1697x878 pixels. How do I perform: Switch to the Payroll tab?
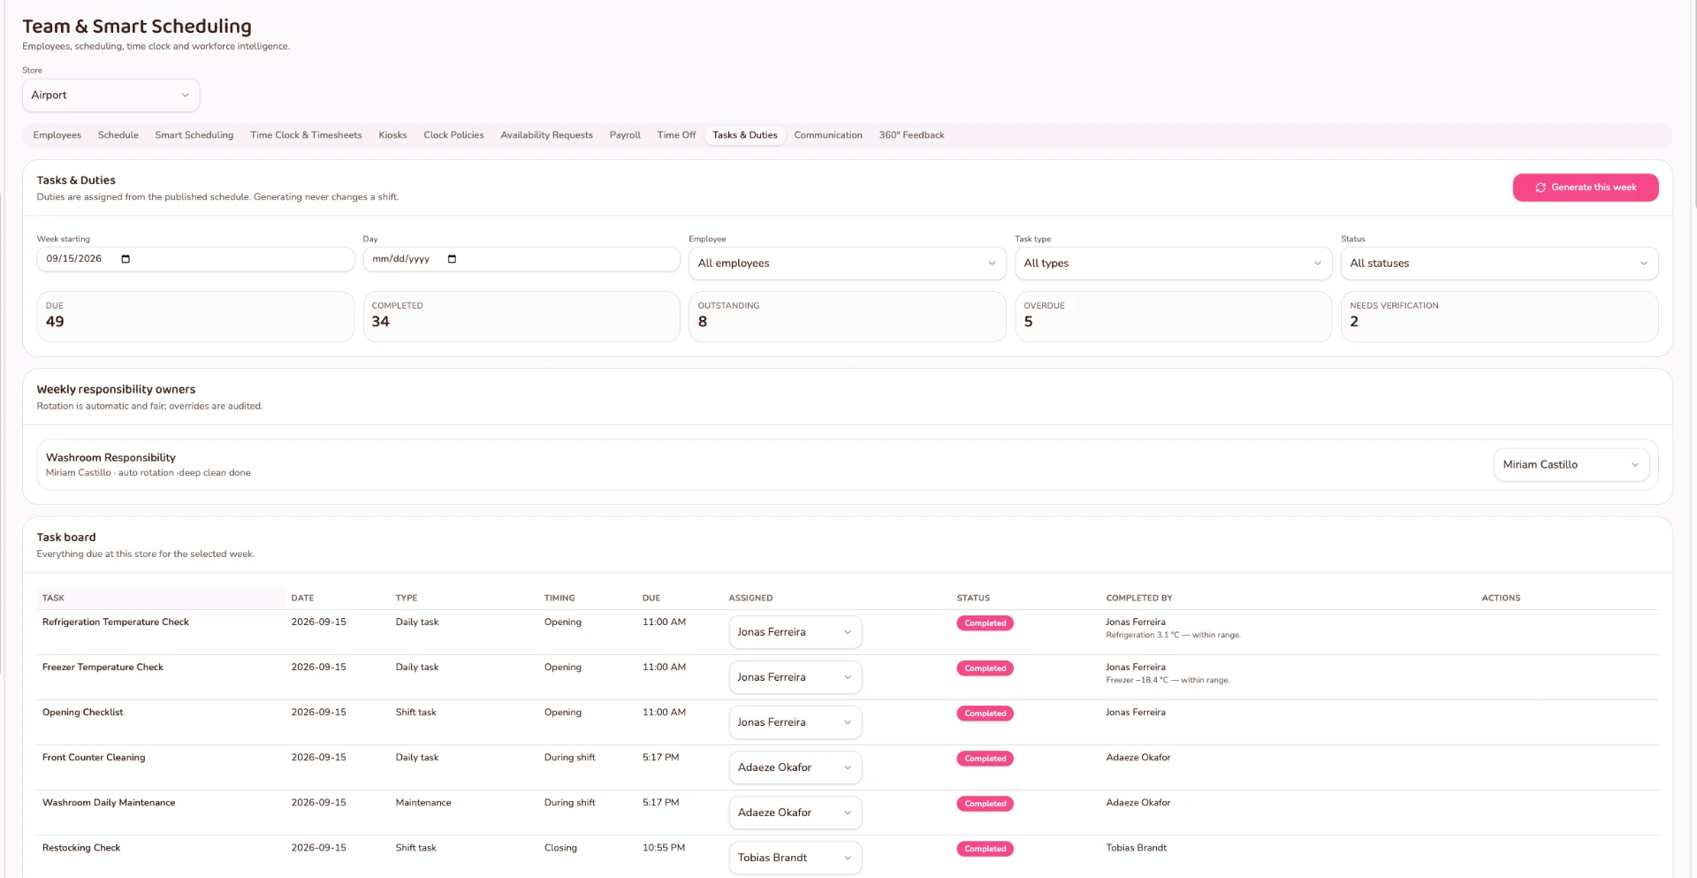coord(625,135)
